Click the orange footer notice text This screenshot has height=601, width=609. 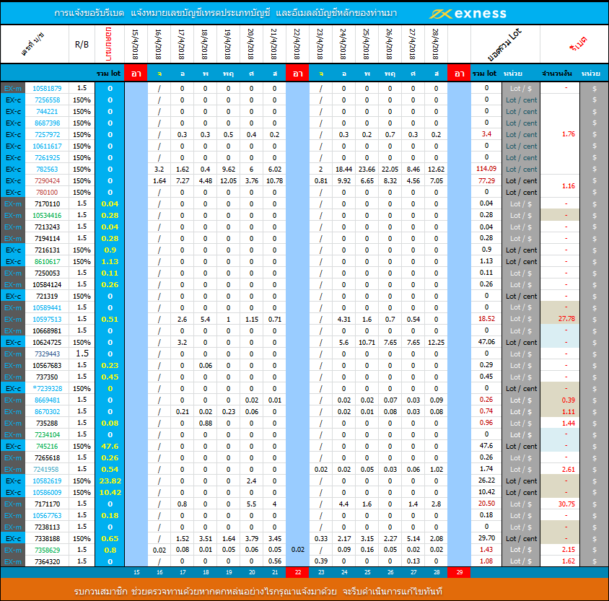pos(258,592)
